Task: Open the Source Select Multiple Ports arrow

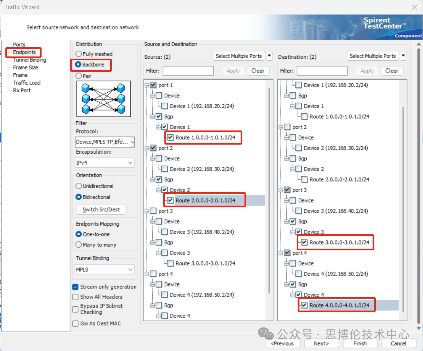Action: click(x=269, y=56)
